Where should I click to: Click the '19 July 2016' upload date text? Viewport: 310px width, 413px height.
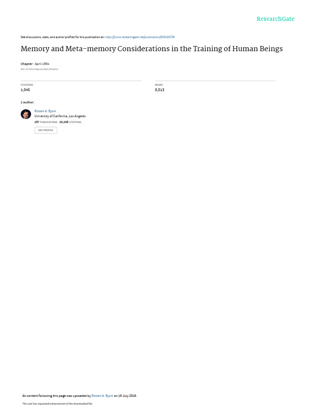(127, 396)
